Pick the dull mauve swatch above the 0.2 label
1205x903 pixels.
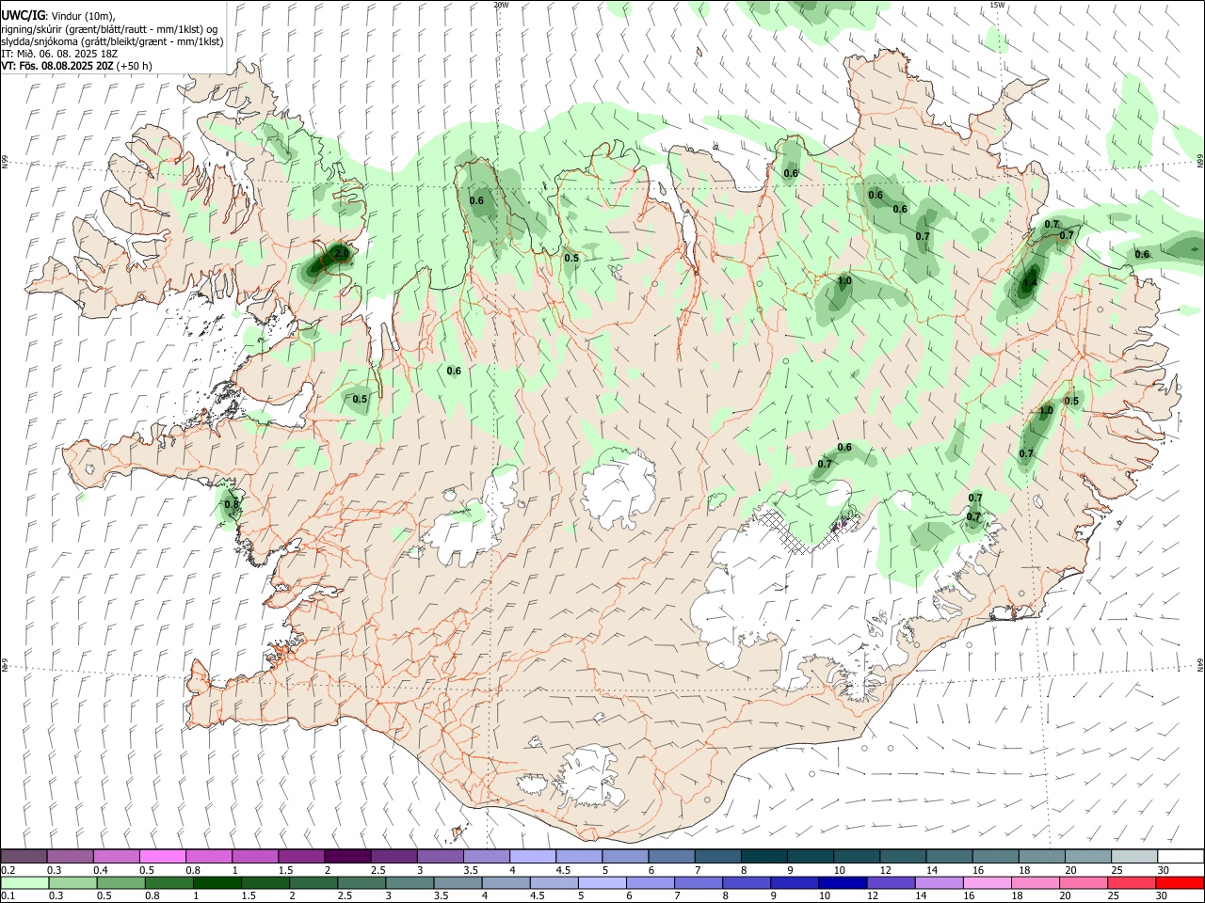[x=24, y=856]
